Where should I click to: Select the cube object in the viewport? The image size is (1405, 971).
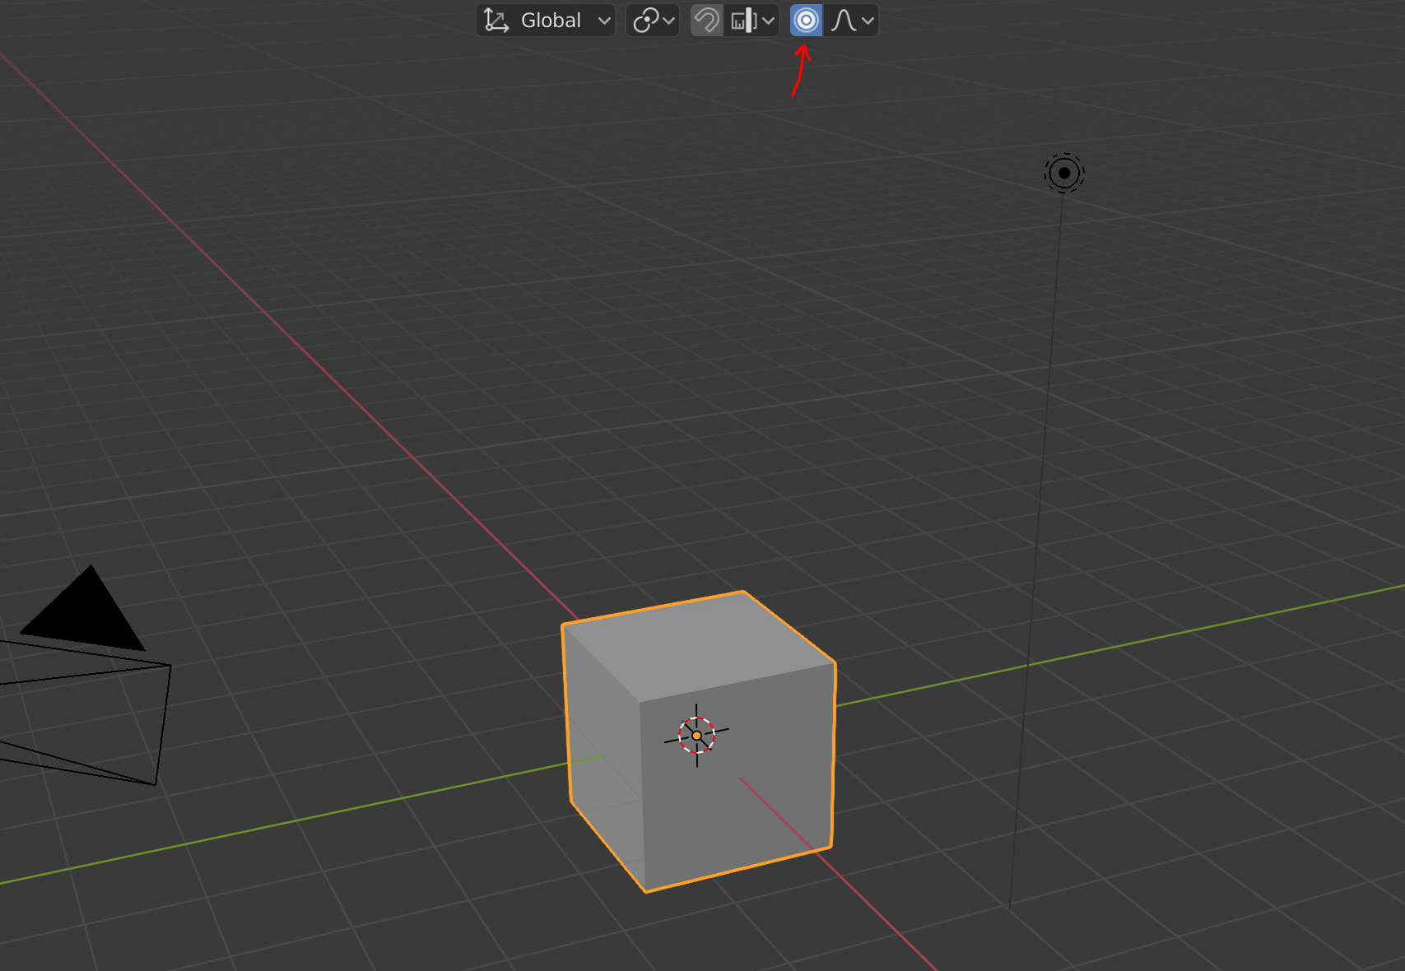pyautogui.click(x=700, y=741)
